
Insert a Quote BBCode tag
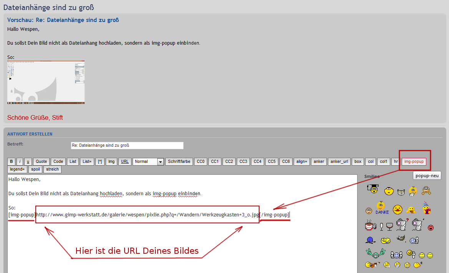click(x=41, y=161)
